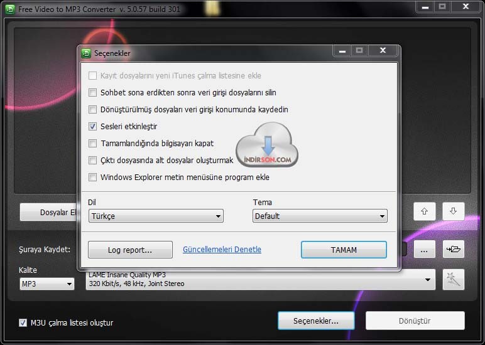This screenshot has height=345, width=485.
Task: Check Çıktı dosyasında alt dosyalar oluşturmak
Action: coord(92,161)
